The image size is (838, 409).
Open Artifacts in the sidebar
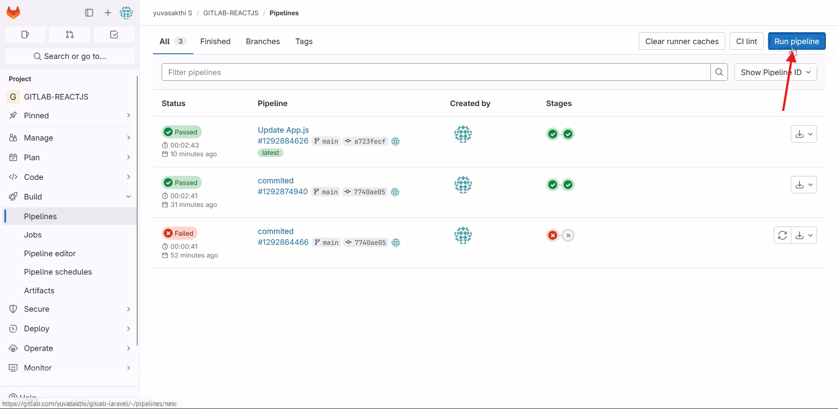click(x=39, y=291)
